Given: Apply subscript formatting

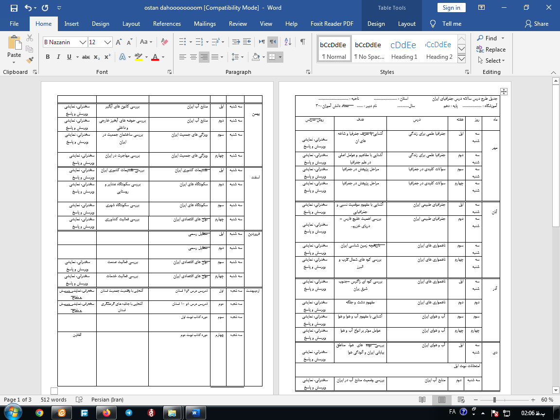Looking at the screenshot, I should click(97, 57).
